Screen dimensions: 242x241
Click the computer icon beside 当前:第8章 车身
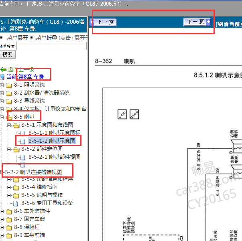[x=2, y=77]
